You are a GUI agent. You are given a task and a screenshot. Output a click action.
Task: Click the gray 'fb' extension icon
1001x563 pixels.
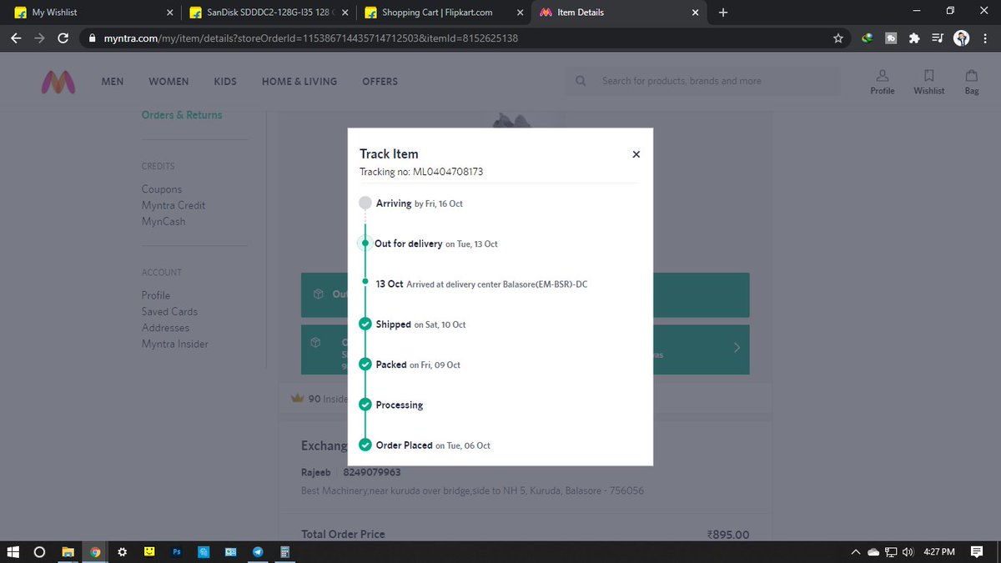point(891,38)
